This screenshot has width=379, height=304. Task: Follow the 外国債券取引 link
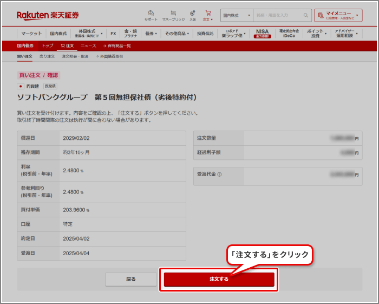coord(109,56)
